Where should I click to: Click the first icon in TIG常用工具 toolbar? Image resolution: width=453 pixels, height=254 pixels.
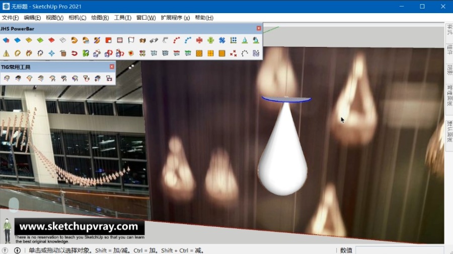(7, 78)
